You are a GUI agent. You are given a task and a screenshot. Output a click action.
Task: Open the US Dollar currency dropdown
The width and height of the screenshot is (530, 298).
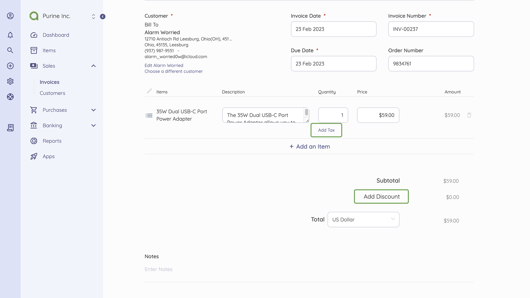tap(363, 219)
